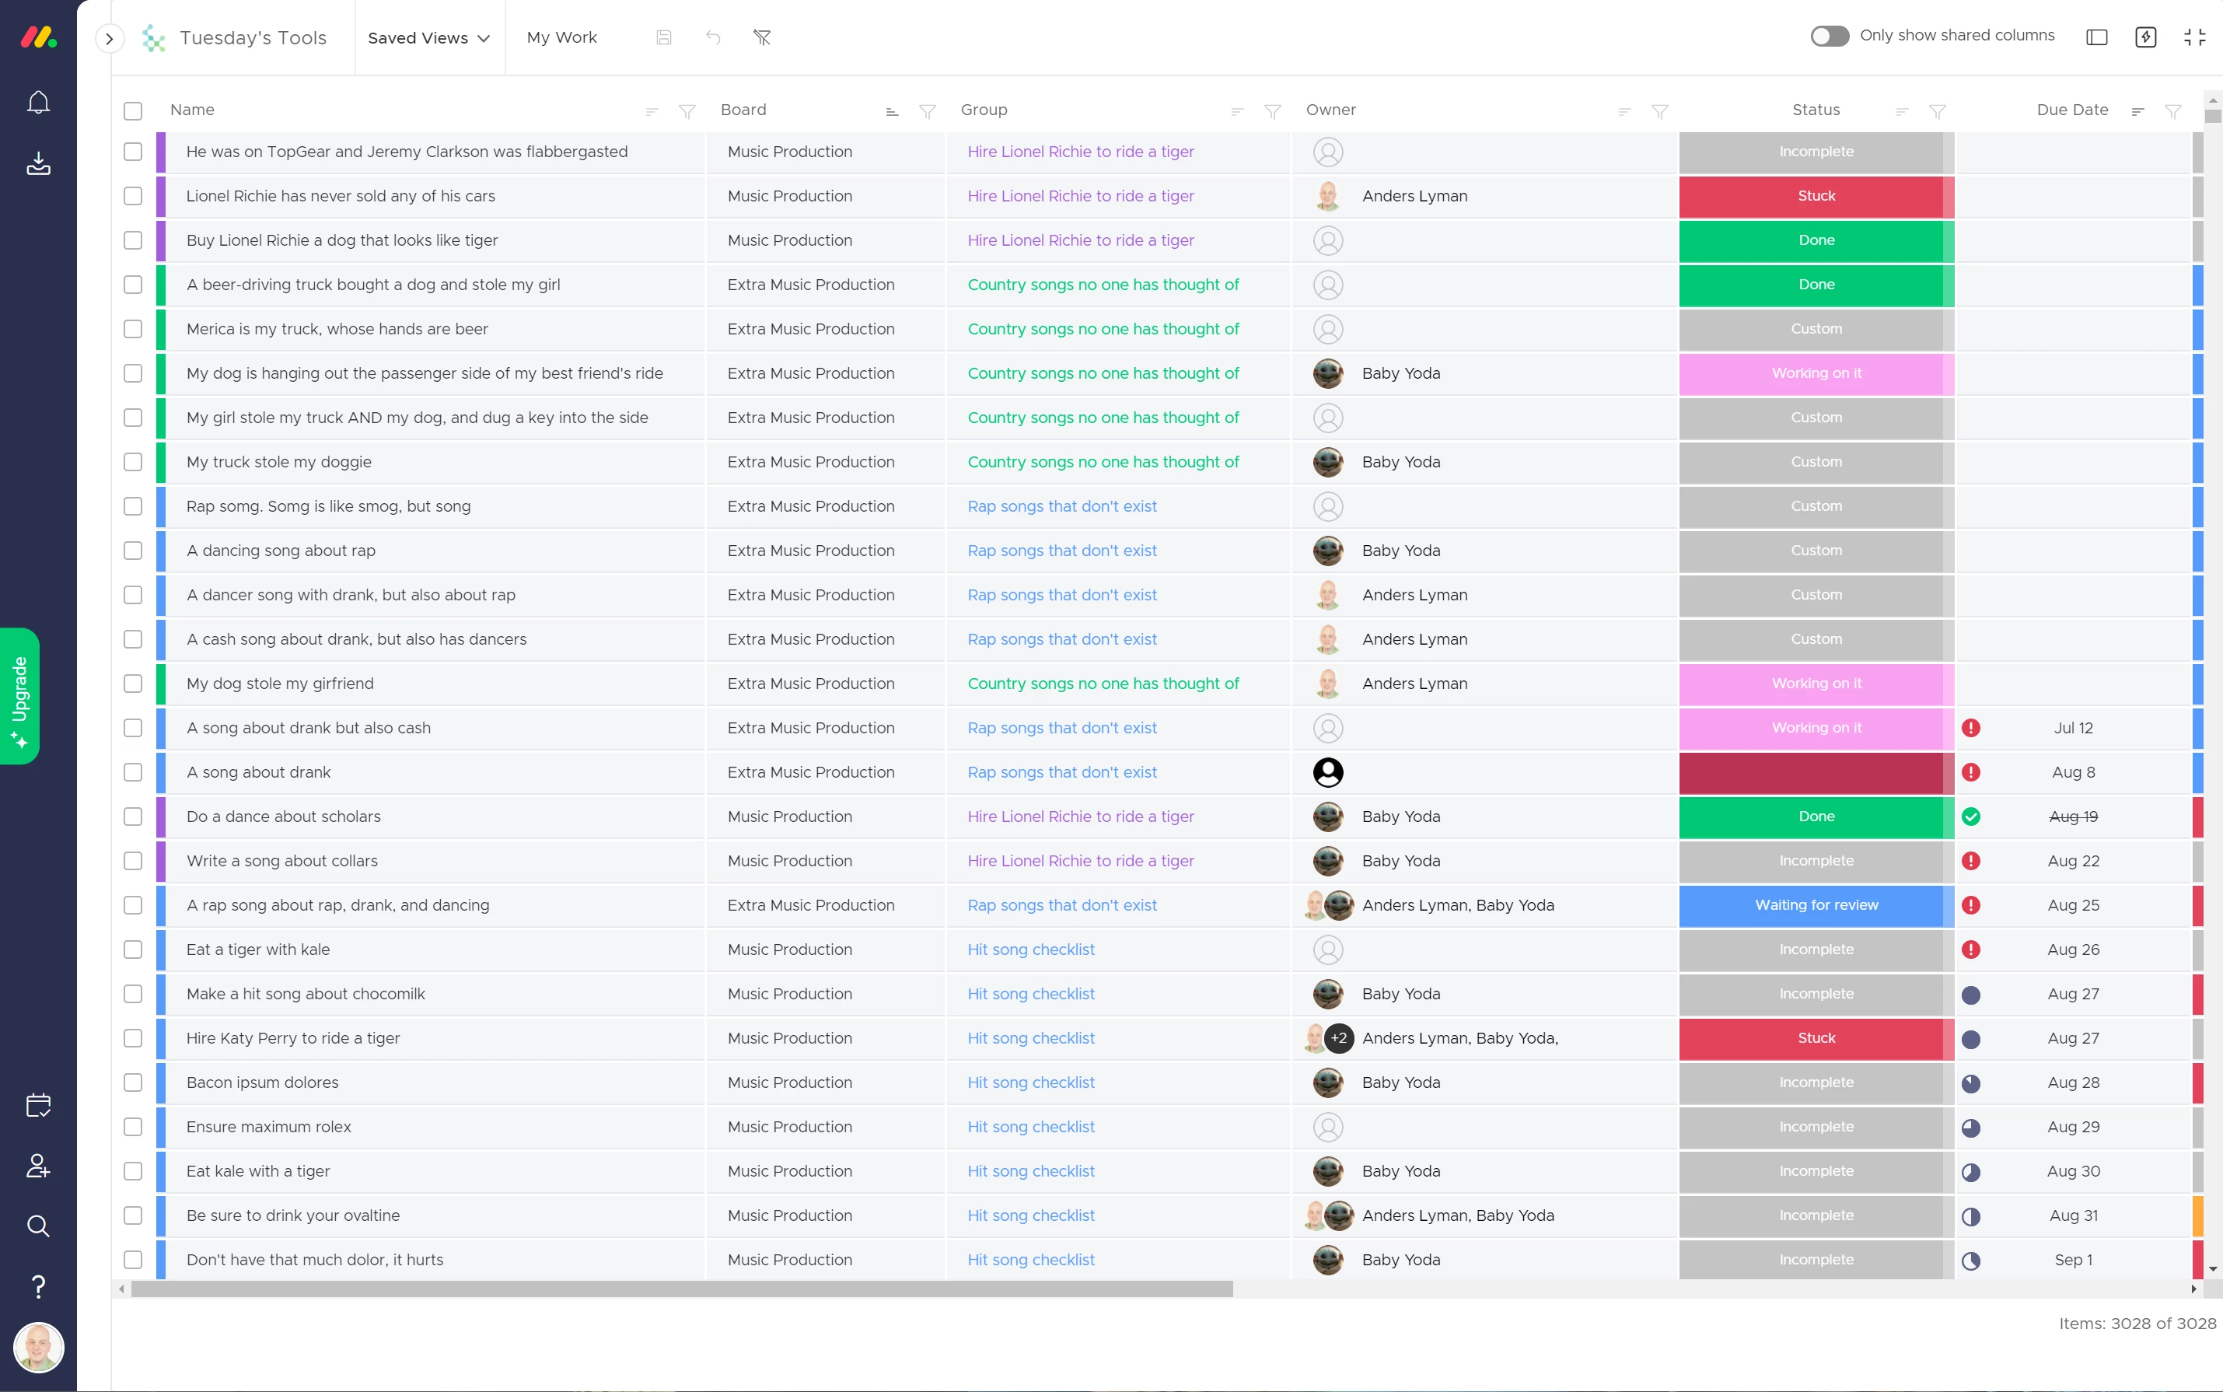Filter the Group column with funnel icon
This screenshot has height=1392, width=2223.
point(1272,111)
